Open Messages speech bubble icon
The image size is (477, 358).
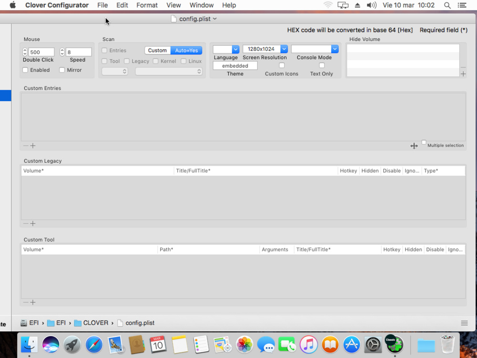(x=266, y=344)
